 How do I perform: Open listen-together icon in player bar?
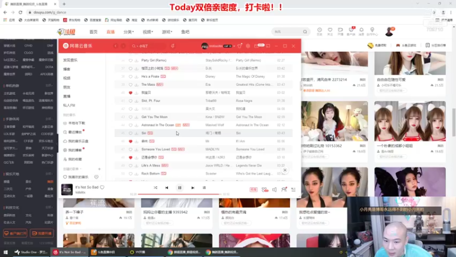coord(284,190)
